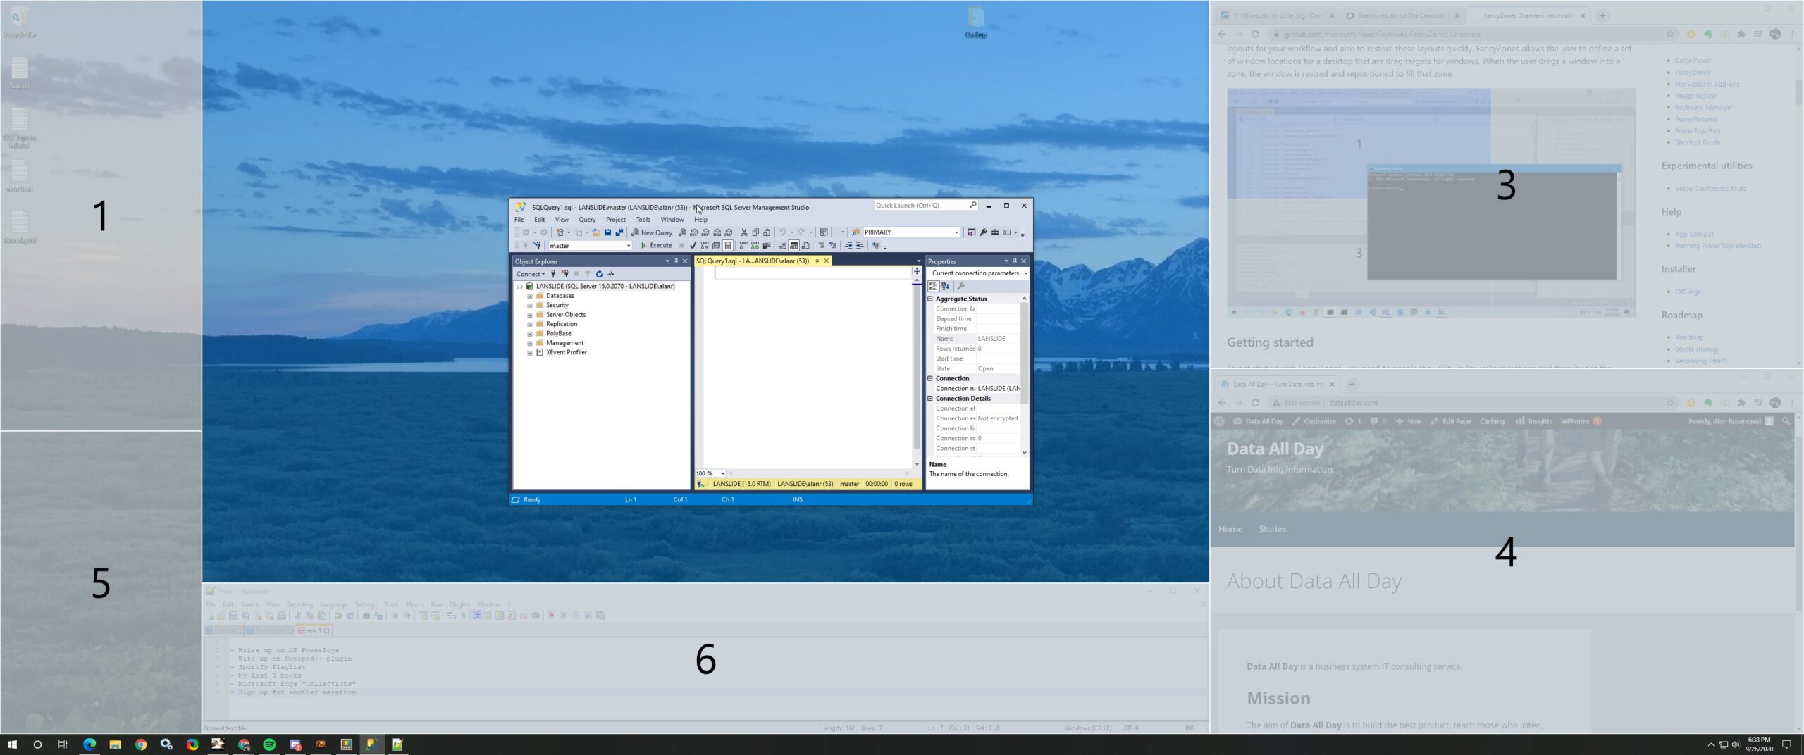
Task: Expand the Server Objects tree node
Action: (530, 315)
